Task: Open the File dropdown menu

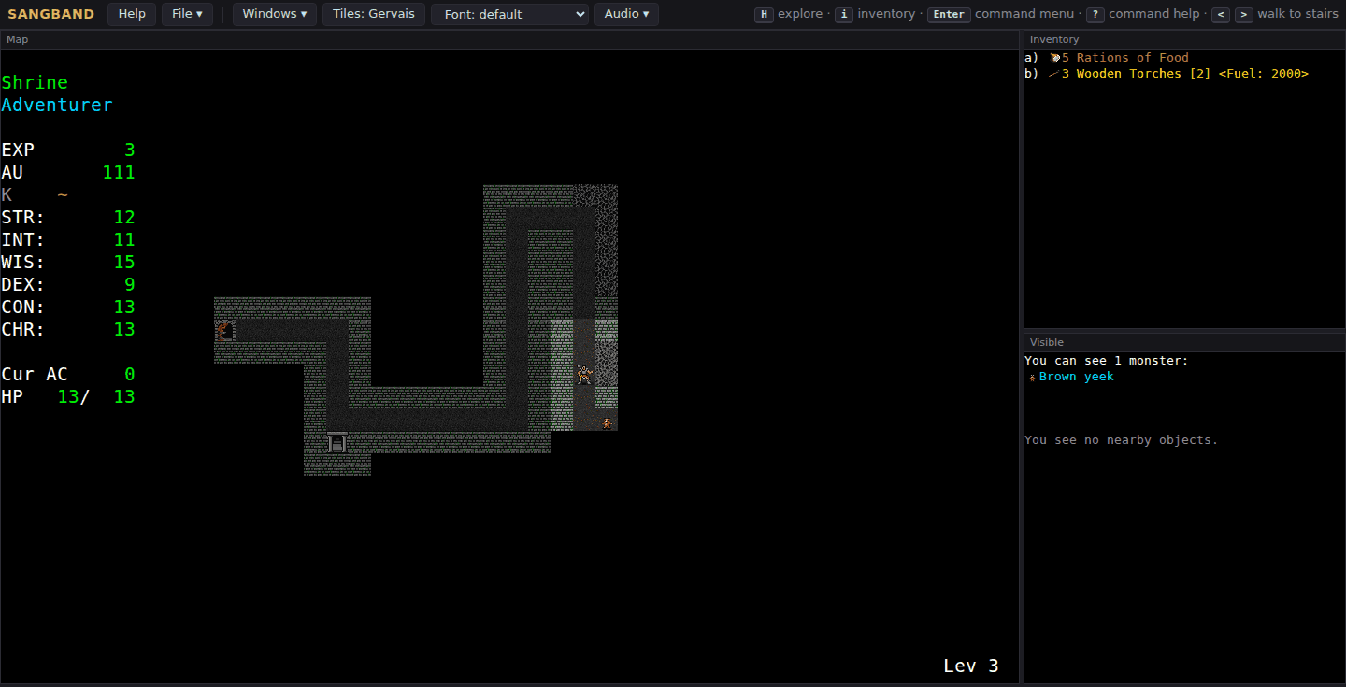Action: click(x=187, y=14)
